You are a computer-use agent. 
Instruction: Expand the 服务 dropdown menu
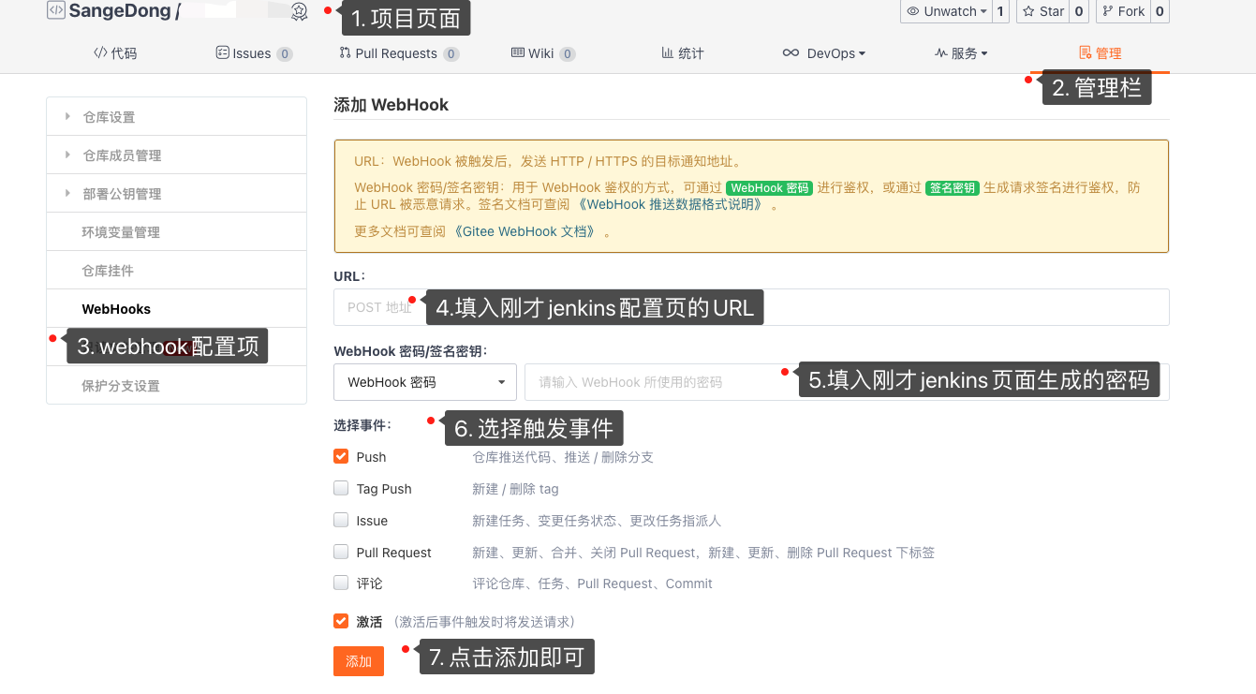(x=961, y=53)
